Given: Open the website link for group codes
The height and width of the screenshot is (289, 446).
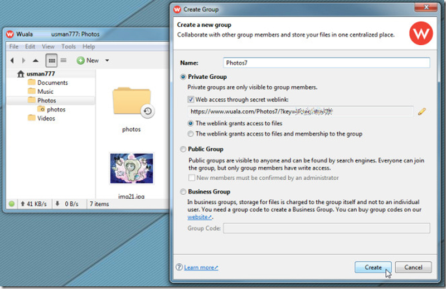Looking at the screenshot, I should [x=200, y=217].
